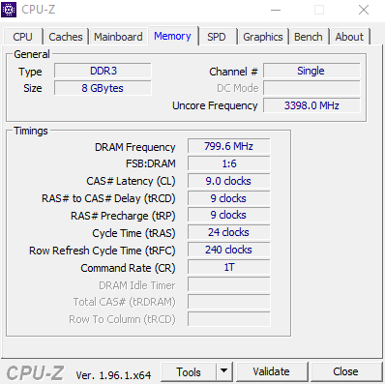The image size is (385, 384).
Task: Select the 1T command rate value
Action: (x=229, y=267)
